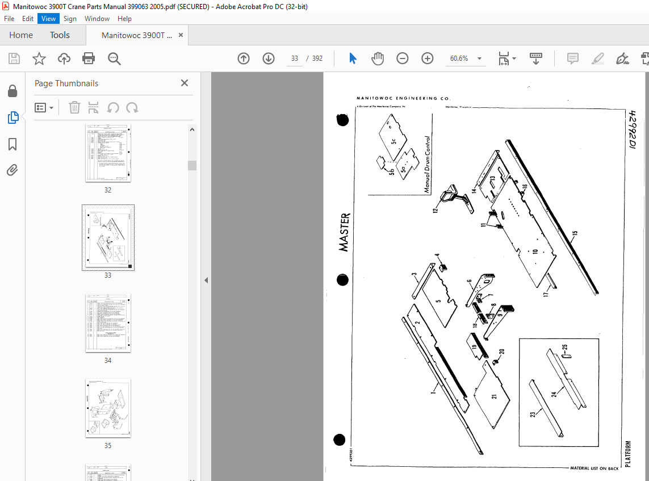Click the Add Comment speech bubble icon

point(573,58)
